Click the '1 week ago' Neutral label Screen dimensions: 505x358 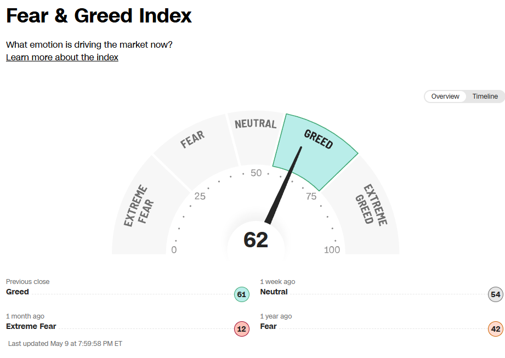click(x=274, y=292)
